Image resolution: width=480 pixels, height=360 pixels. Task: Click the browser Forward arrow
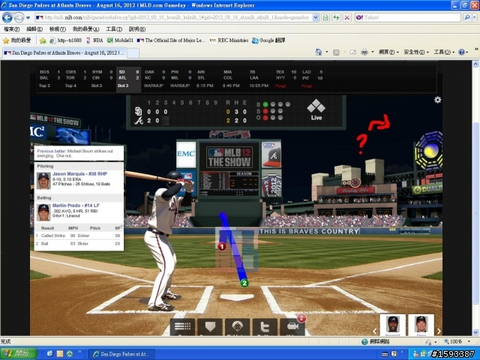click(x=19, y=18)
